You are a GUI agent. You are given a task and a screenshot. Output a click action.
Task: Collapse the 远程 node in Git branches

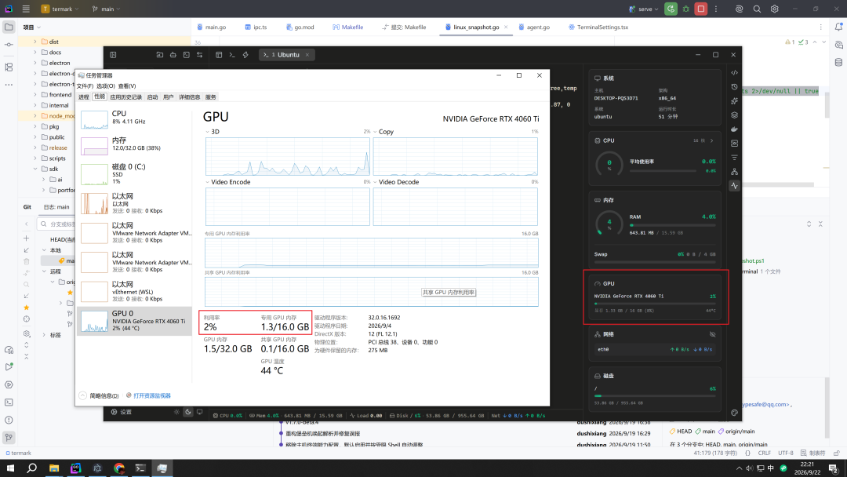(44, 271)
